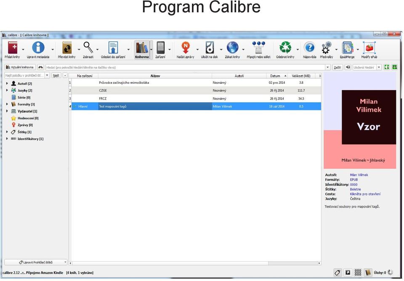The width and height of the screenshot is (404, 281).
Task: Click the Virtuální knihovna button
Action: click(x=20, y=67)
